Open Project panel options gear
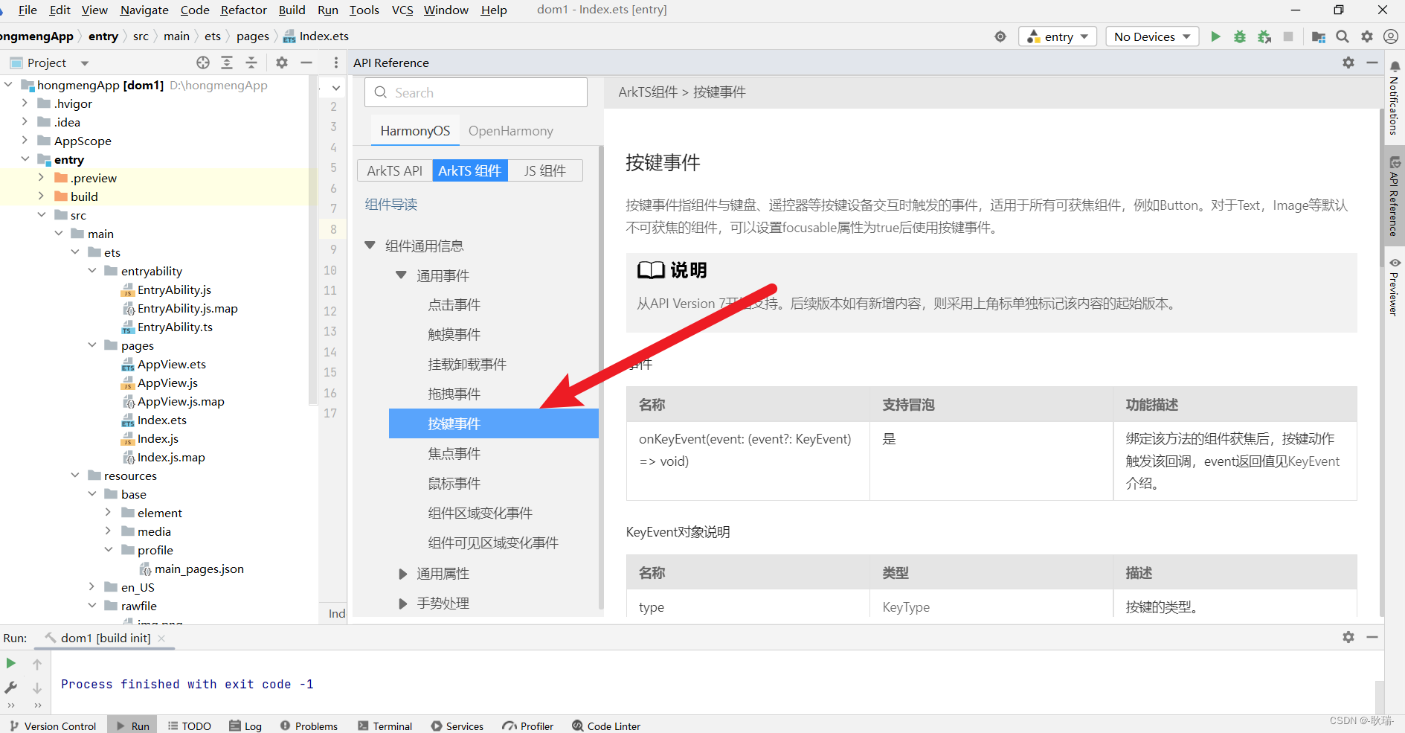Screen dimensions: 1405x733 coord(282,63)
